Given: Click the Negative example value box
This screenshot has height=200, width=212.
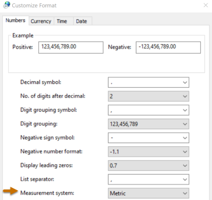Looking at the screenshot, I should pyautogui.click(x=168, y=48).
